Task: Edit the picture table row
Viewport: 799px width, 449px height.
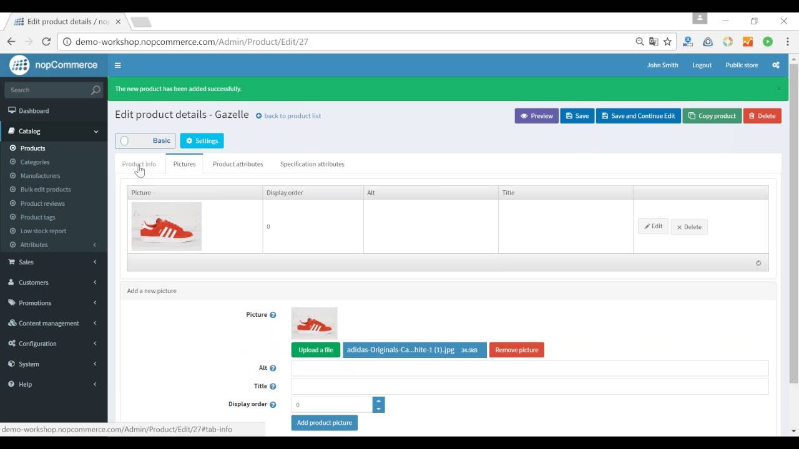Action: point(653,226)
